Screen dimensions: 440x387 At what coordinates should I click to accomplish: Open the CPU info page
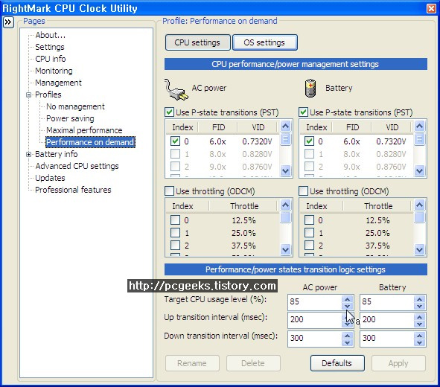50,59
